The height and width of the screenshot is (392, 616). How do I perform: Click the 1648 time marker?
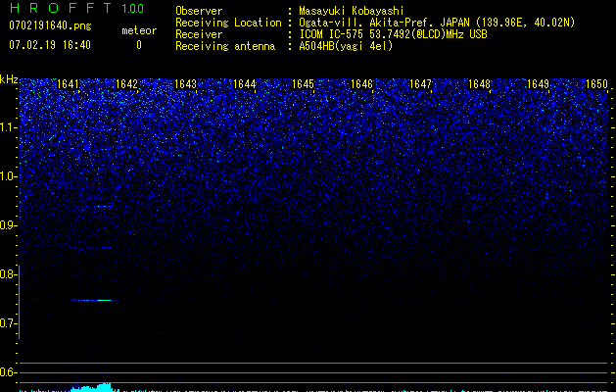479,84
